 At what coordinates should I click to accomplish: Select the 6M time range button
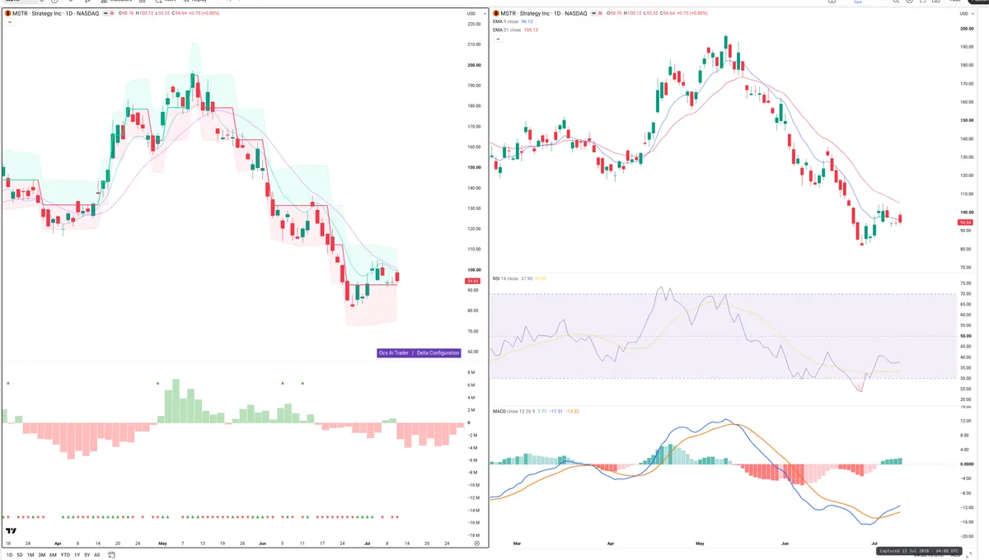[53, 555]
